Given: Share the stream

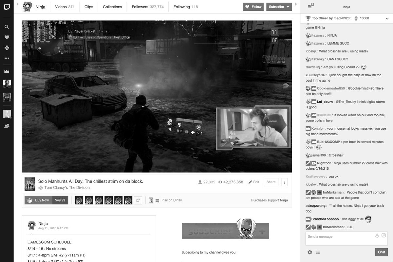Looking at the screenshot, I should 271,182.
